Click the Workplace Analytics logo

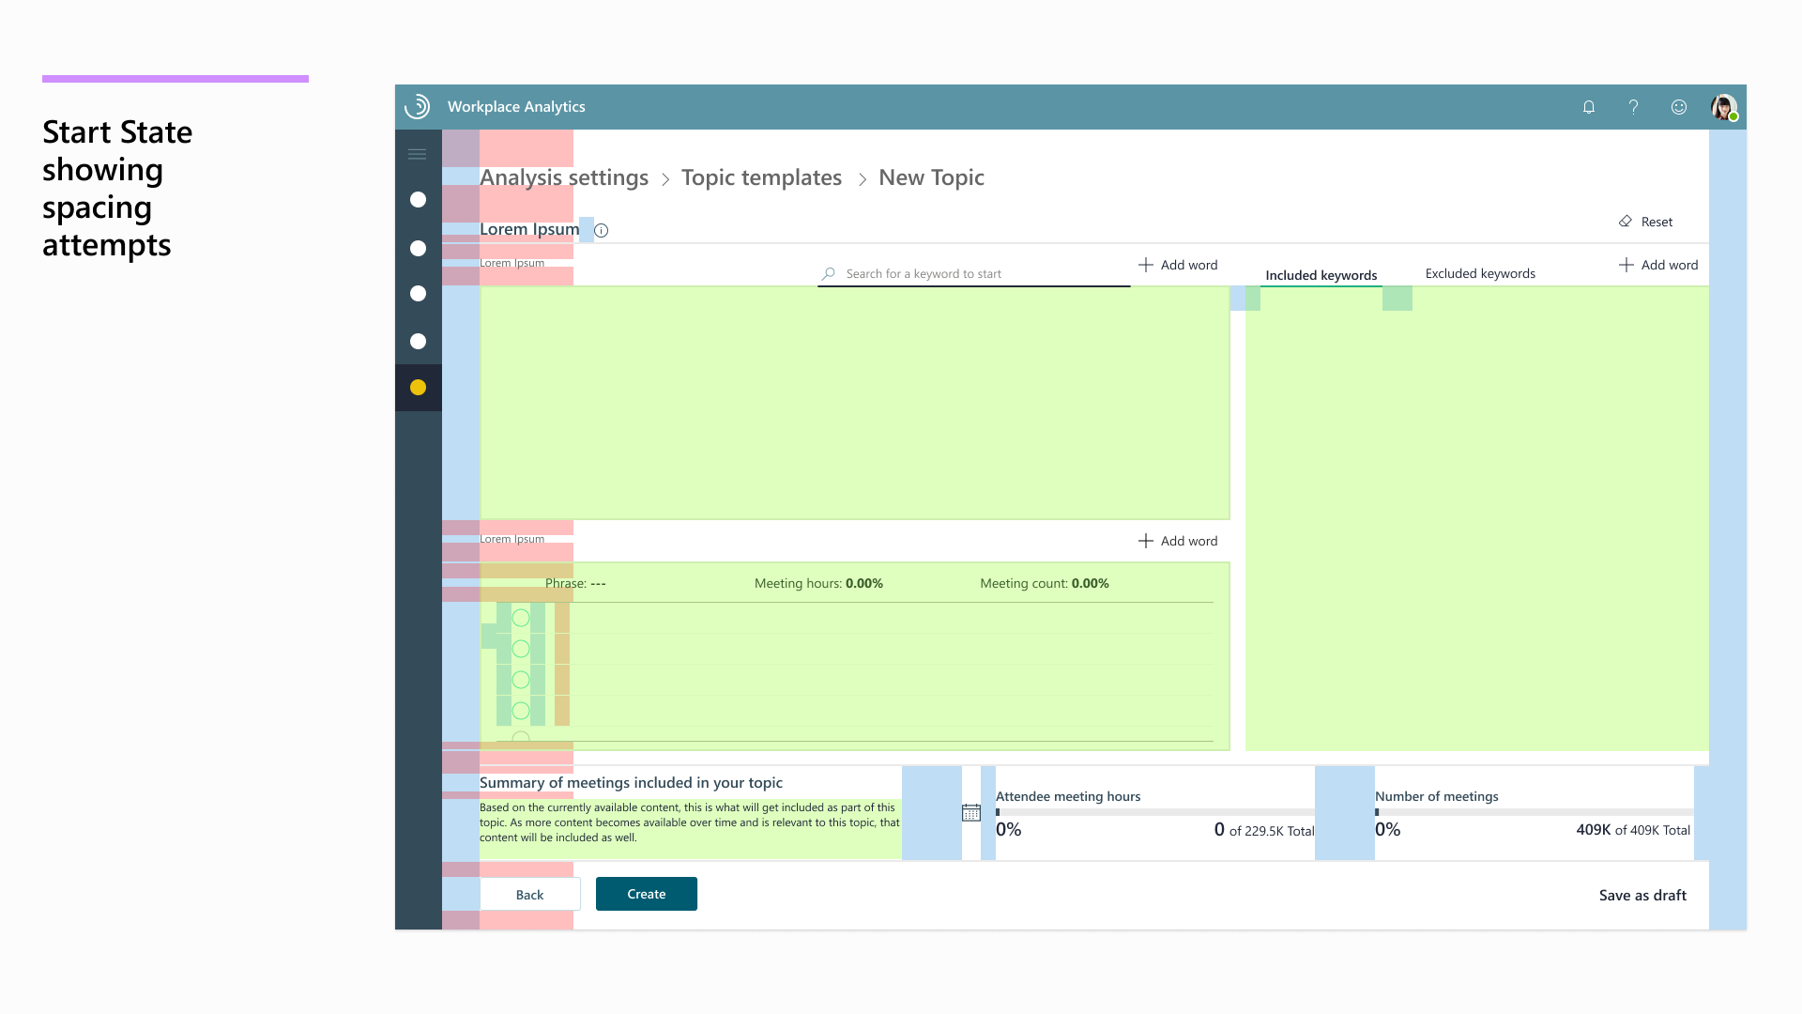(x=418, y=106)
